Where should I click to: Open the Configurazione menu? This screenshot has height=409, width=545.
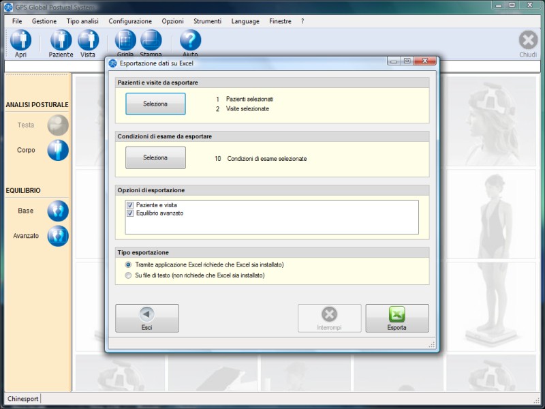130,21
